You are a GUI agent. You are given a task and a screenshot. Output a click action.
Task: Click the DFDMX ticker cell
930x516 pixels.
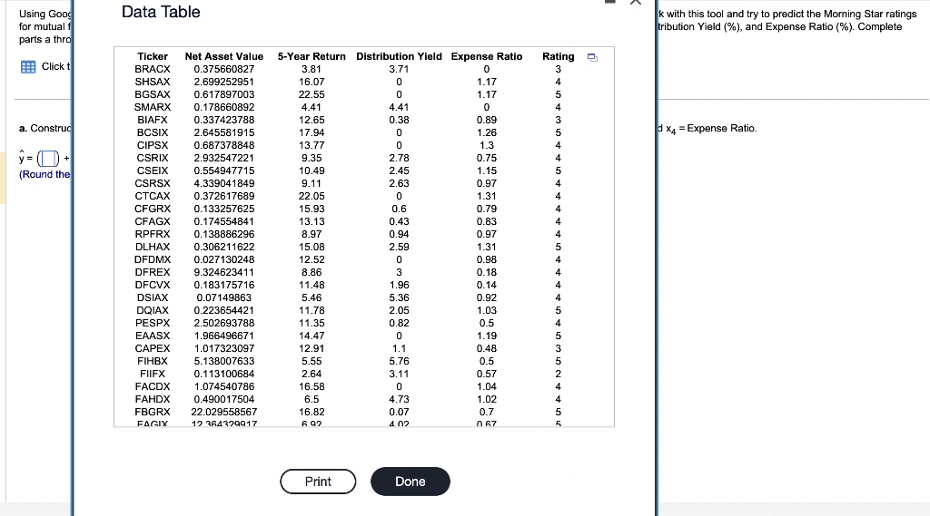153,259
